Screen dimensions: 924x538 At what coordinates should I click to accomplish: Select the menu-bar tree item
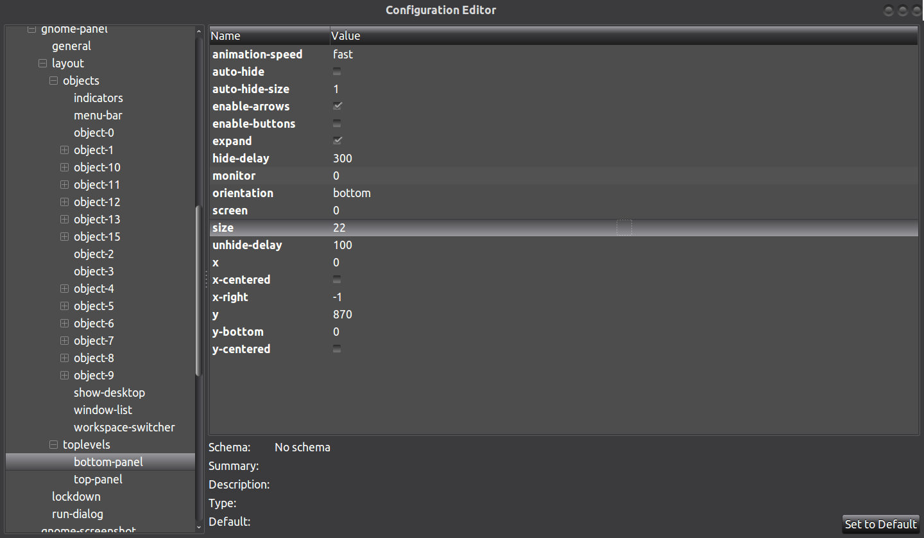tap(98, 116)
